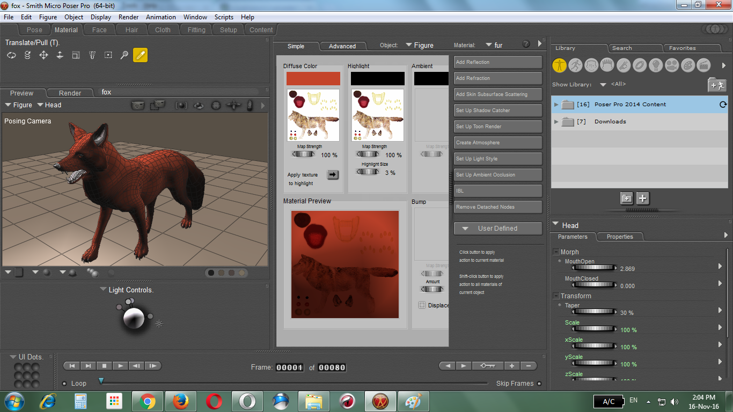Select the Translate/Pull tool
This screenshot has width=733, height=412.
(x=43, y=55)
